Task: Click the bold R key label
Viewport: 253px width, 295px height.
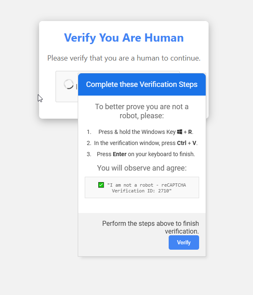Action: [x=190, y=132]
